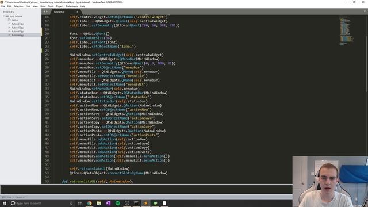The image size is (368, 207).
Task: Open the Find menu
Action: tap(28, 6)
